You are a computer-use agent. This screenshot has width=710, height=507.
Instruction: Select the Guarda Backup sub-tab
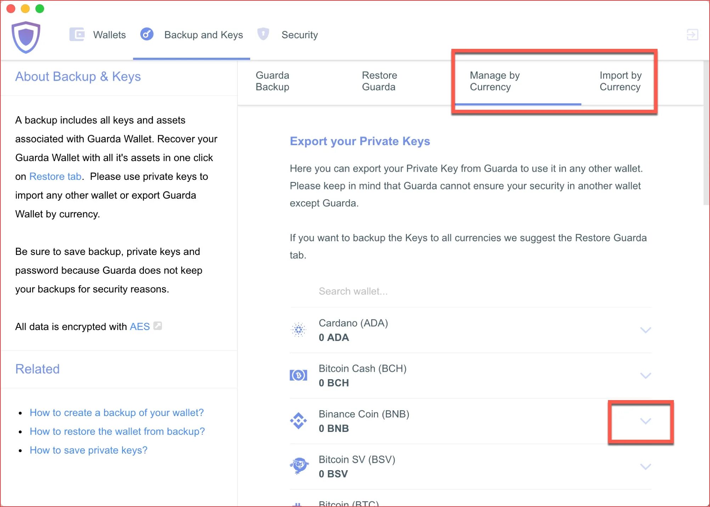coord(272,81)
